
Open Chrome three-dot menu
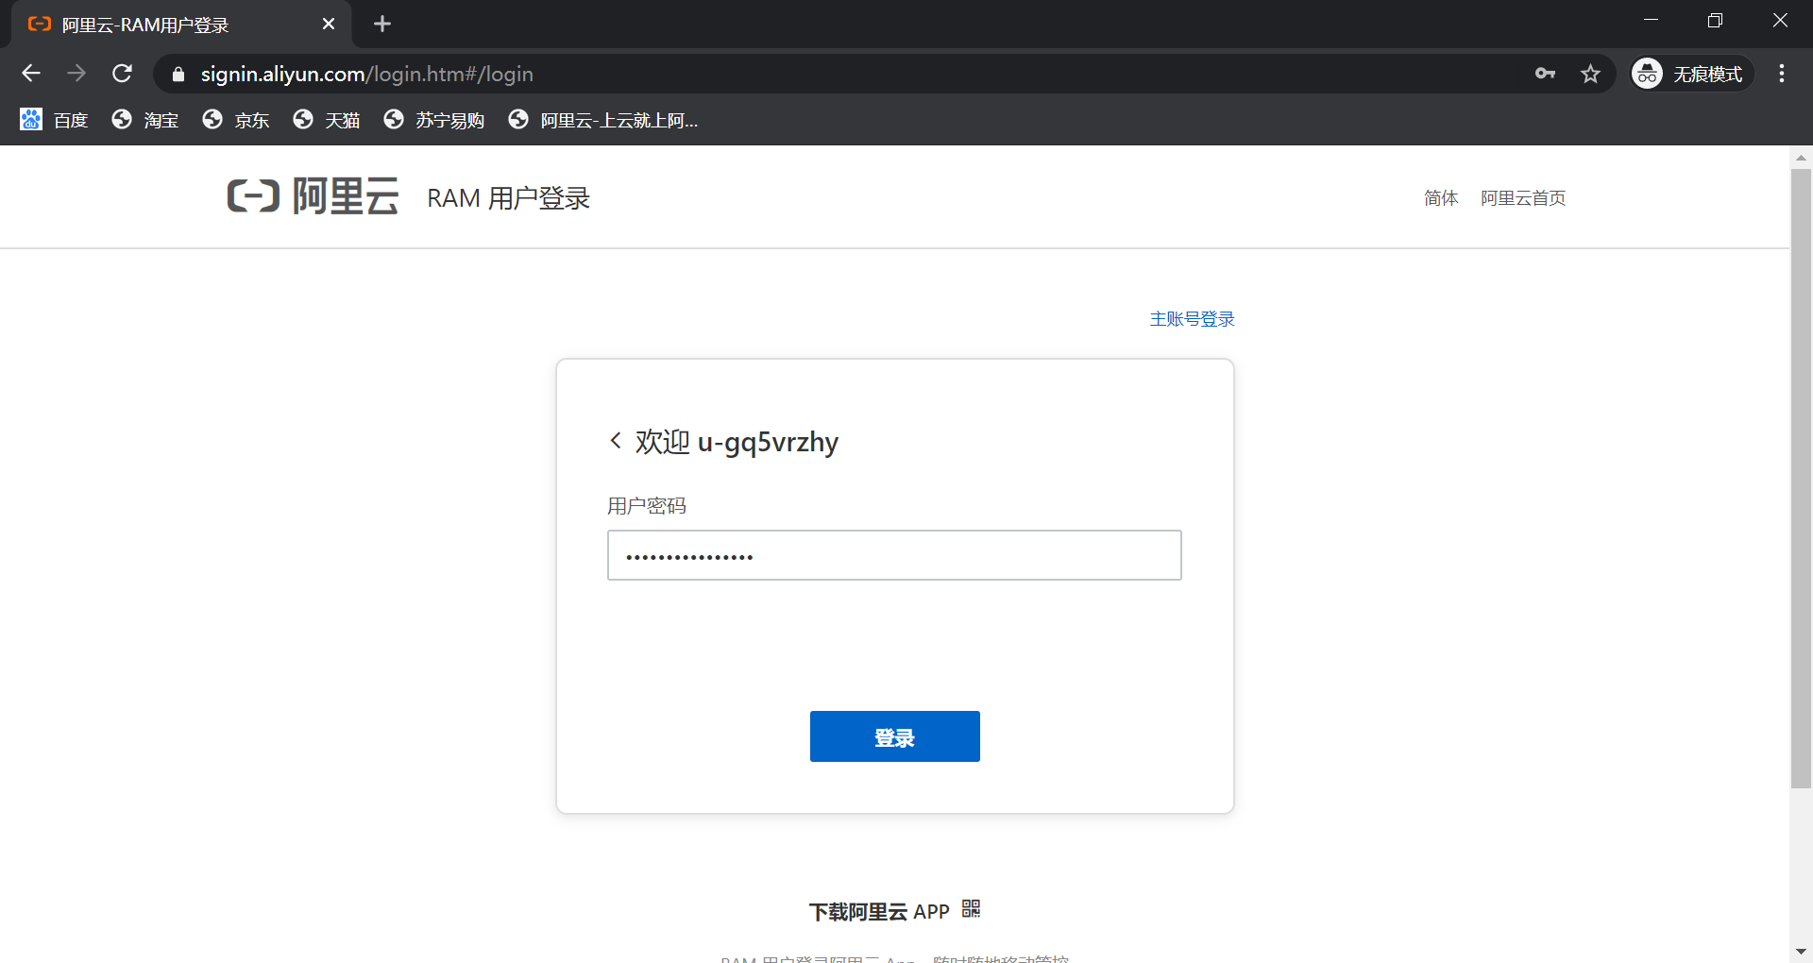click(1782, 74)
